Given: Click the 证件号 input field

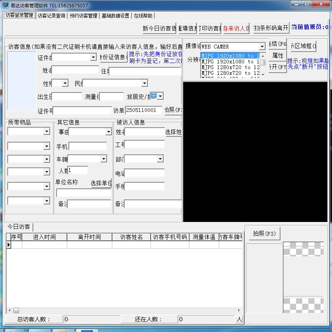Looking at the screenshot, I should [82, 111].
